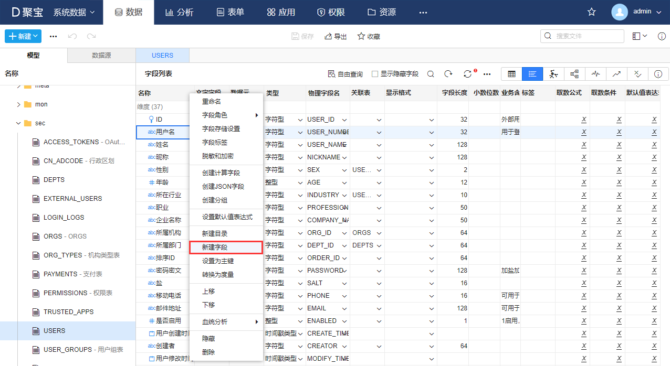Select the list view icon in view switcher
The height and width of the screenshot is (366, 670).
point(532,74)
